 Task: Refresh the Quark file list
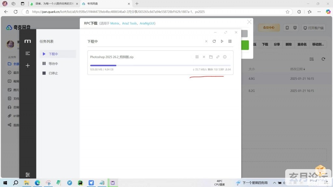[323, 59]
